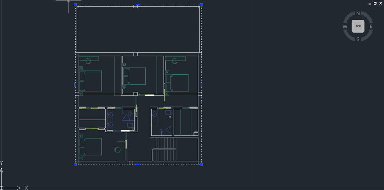Screen dimensions: 384x190
Task: Click the staircase in the floor plan
Action: click(x=165, y=149)
